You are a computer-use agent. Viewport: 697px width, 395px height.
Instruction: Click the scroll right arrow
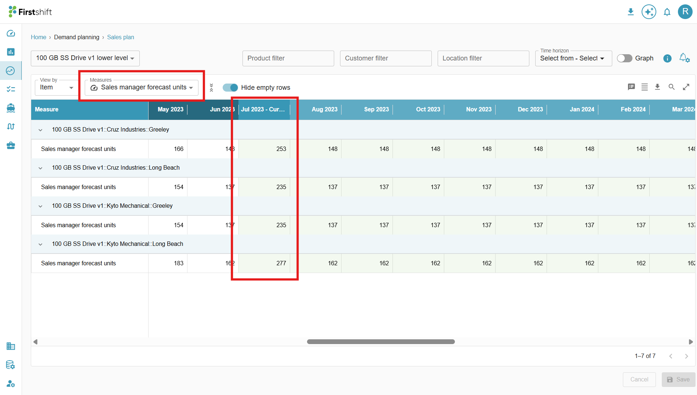click(691, 342)
